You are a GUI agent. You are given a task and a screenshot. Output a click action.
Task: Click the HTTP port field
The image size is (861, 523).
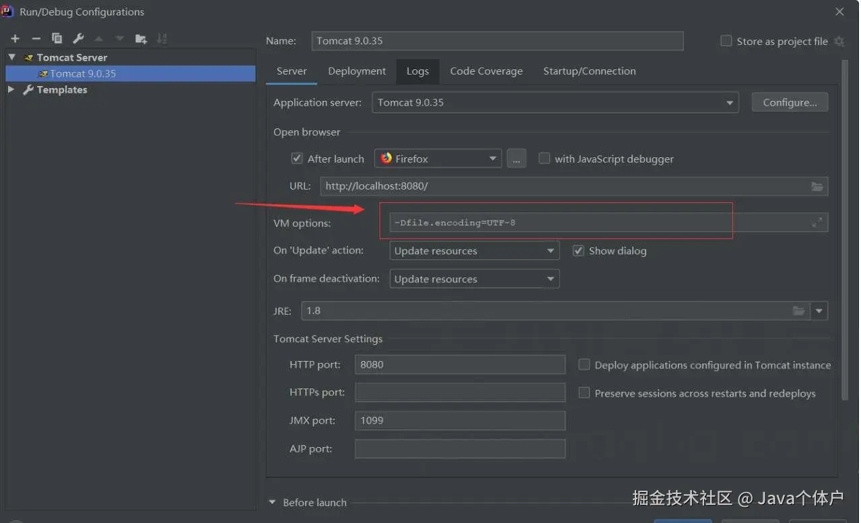tap(460, 365)
